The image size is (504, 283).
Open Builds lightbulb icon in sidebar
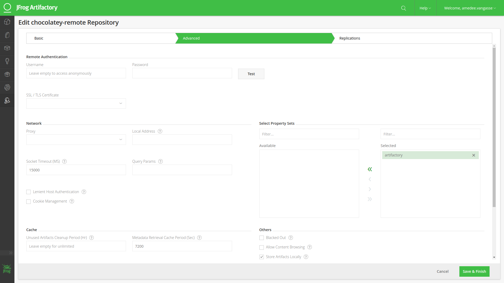coord(7,61)
